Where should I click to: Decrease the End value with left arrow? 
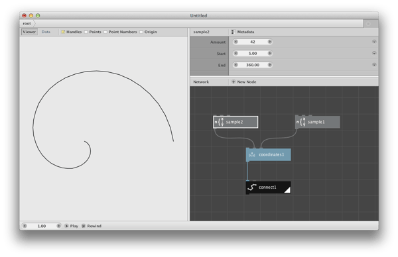[x=235, y=65]
